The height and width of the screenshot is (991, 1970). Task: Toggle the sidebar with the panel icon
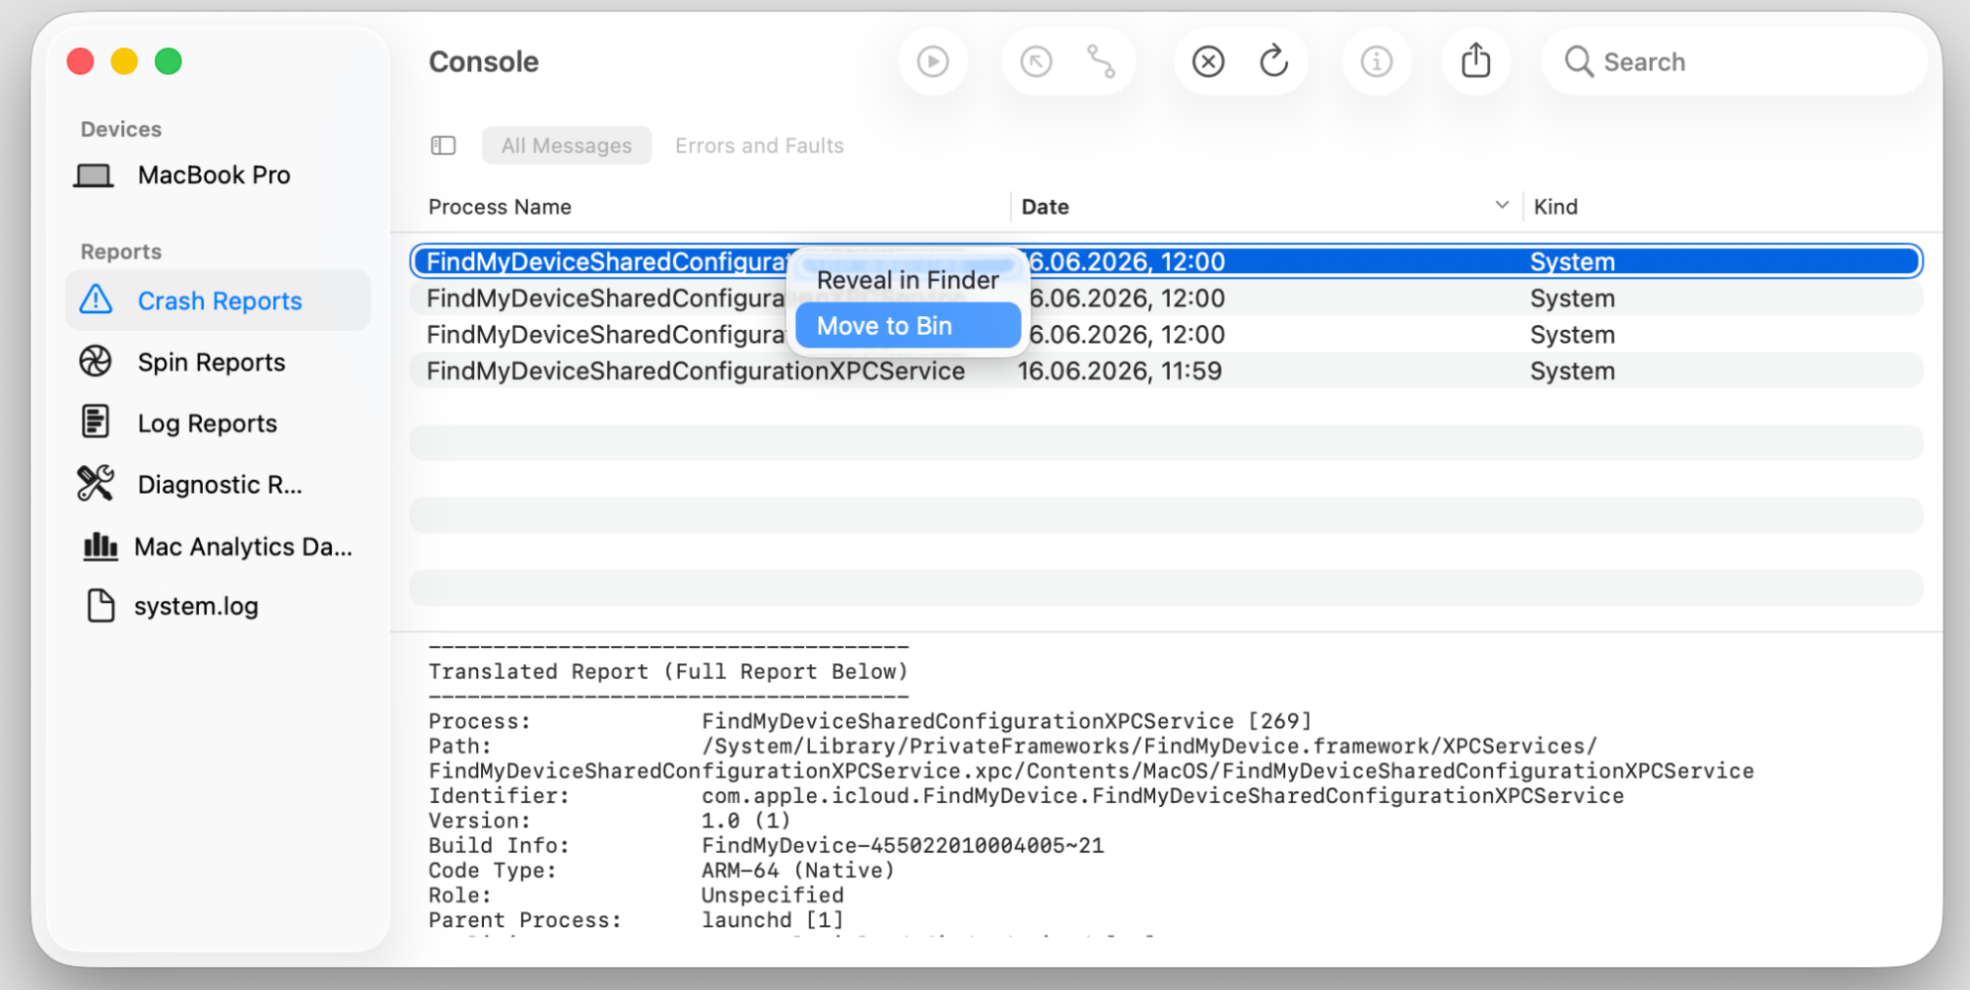pyautogui.click(x=443, y=146)
